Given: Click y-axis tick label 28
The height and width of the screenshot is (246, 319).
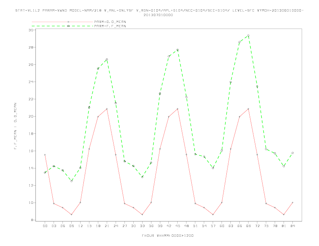Looking at the screenshot, I should (x=31, y=47).
